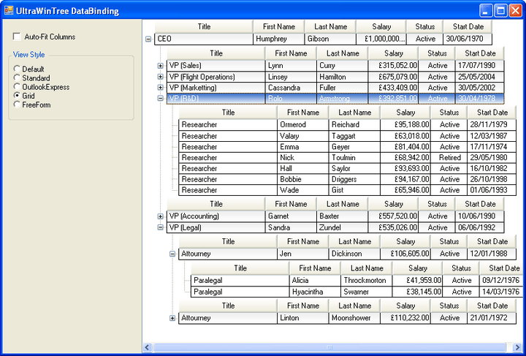Click the Taggart last name cell

click(x=354, y=136)
